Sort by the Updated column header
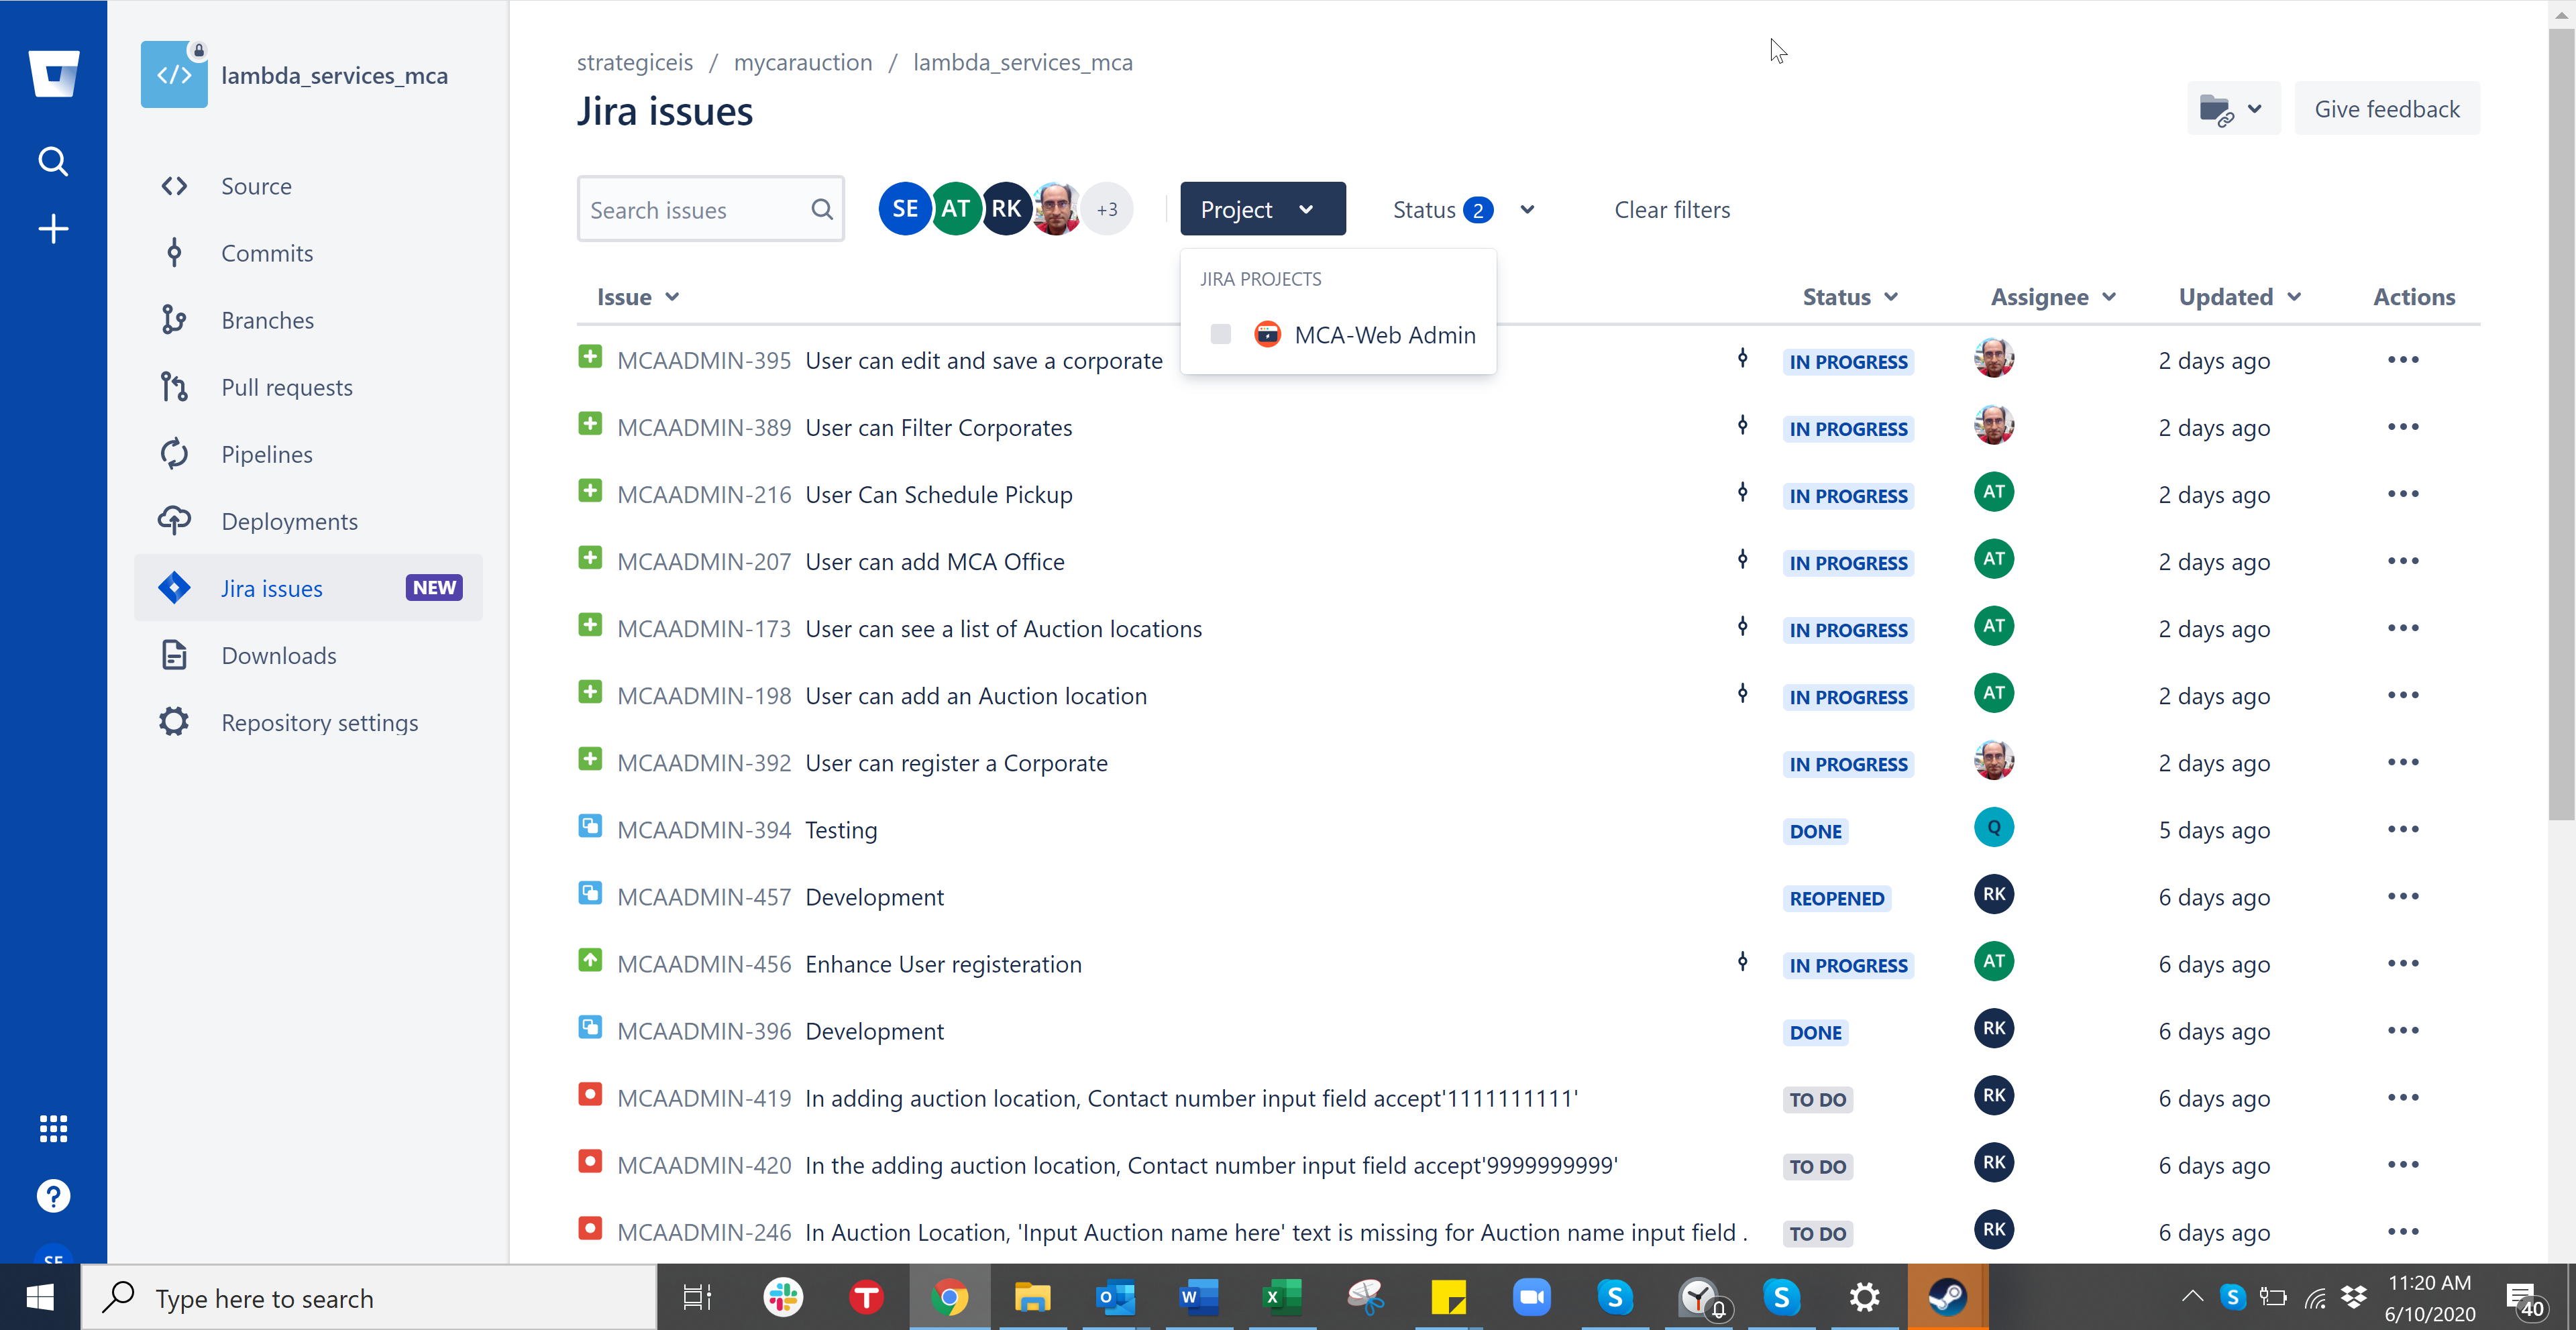Viewport: 2576px width, 1330px height. point(2240,296)
